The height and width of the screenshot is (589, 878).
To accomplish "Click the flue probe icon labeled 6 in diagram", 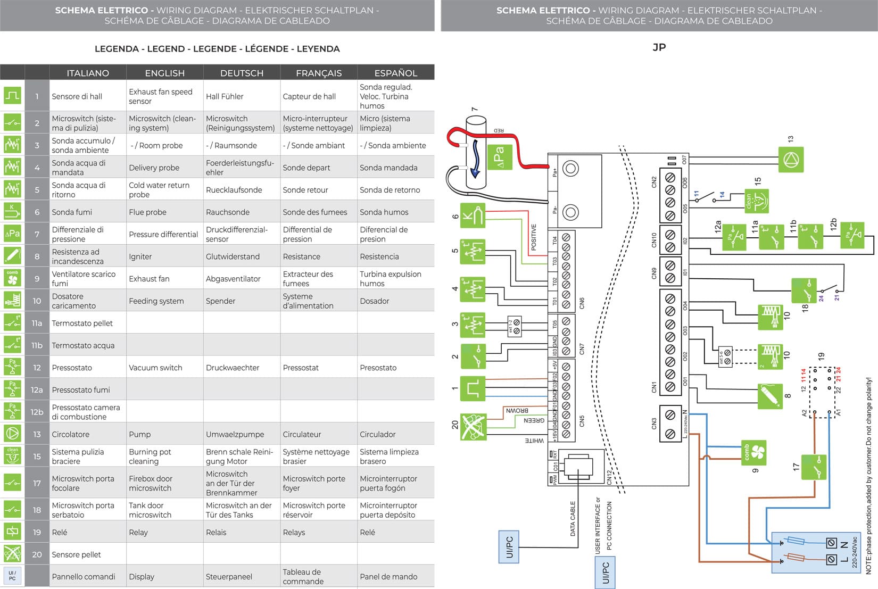I will coord(473,215).
